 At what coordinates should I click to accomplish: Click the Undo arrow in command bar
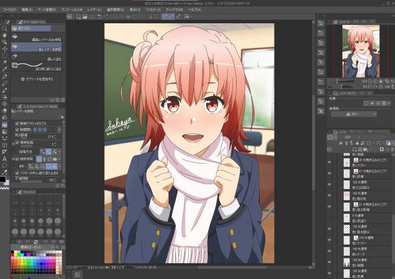[100, 17]
